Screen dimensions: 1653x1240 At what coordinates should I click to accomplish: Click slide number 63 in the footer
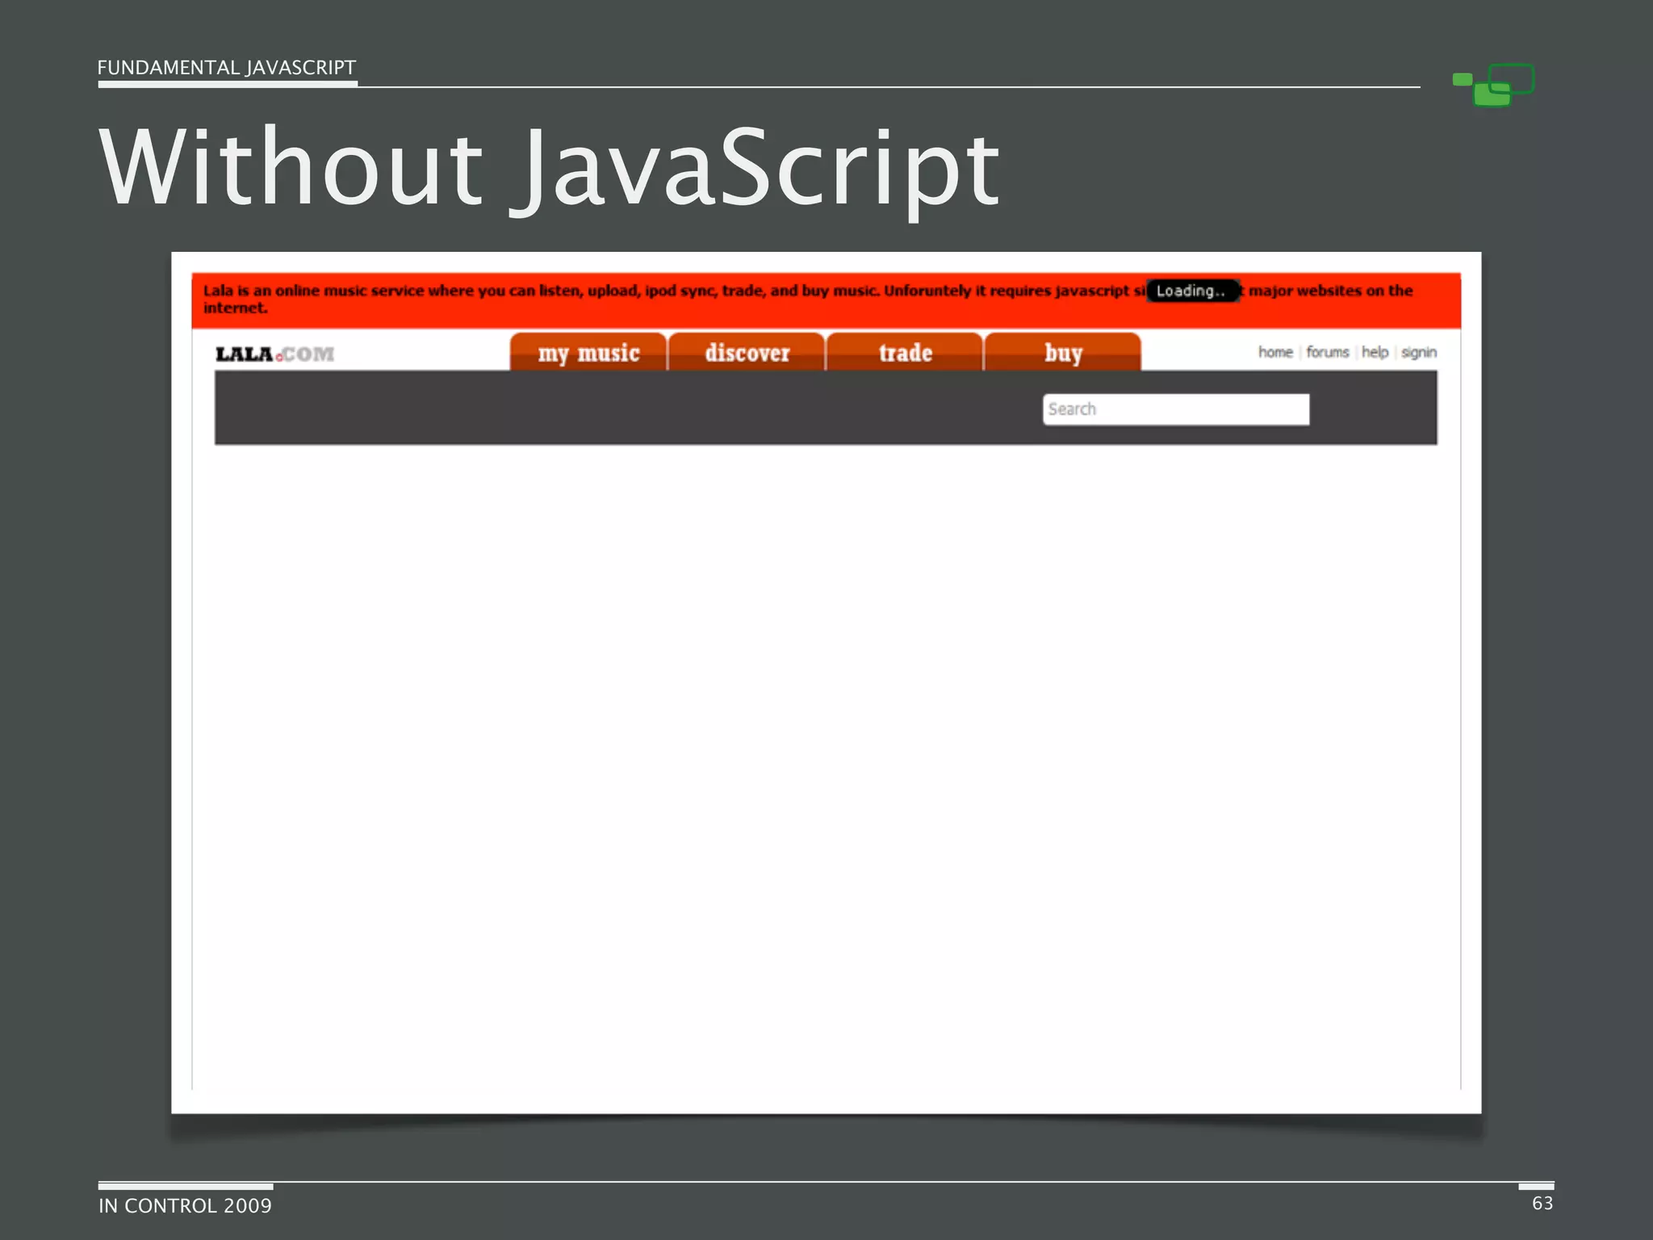coord(1542,1203)
